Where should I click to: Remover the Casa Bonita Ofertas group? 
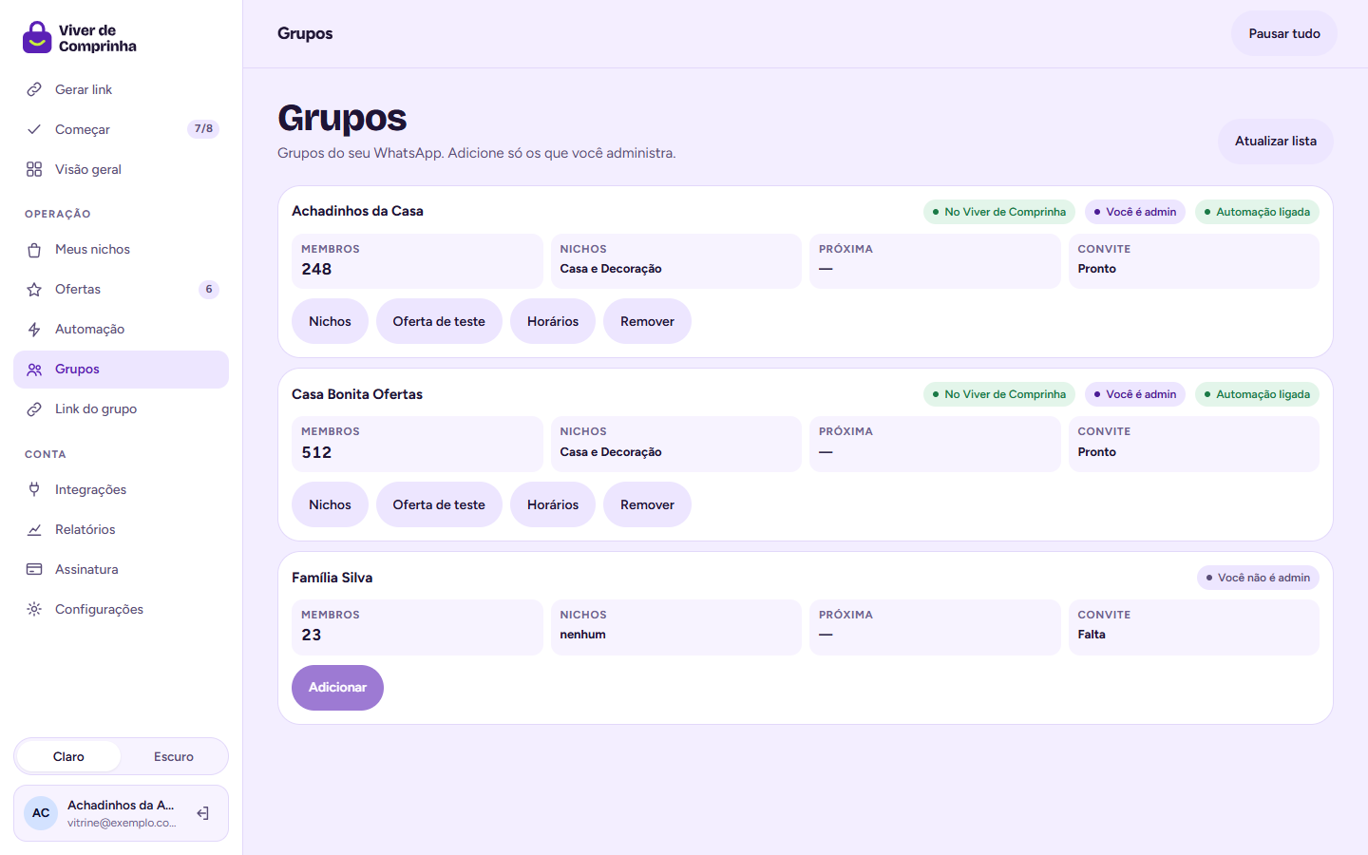(x=647, y=504)
